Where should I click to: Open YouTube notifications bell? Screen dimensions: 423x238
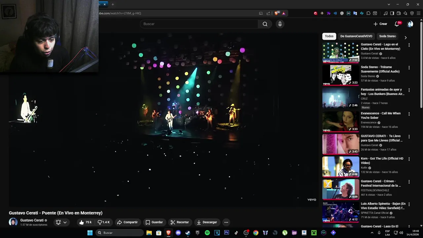tap(397, 24)
